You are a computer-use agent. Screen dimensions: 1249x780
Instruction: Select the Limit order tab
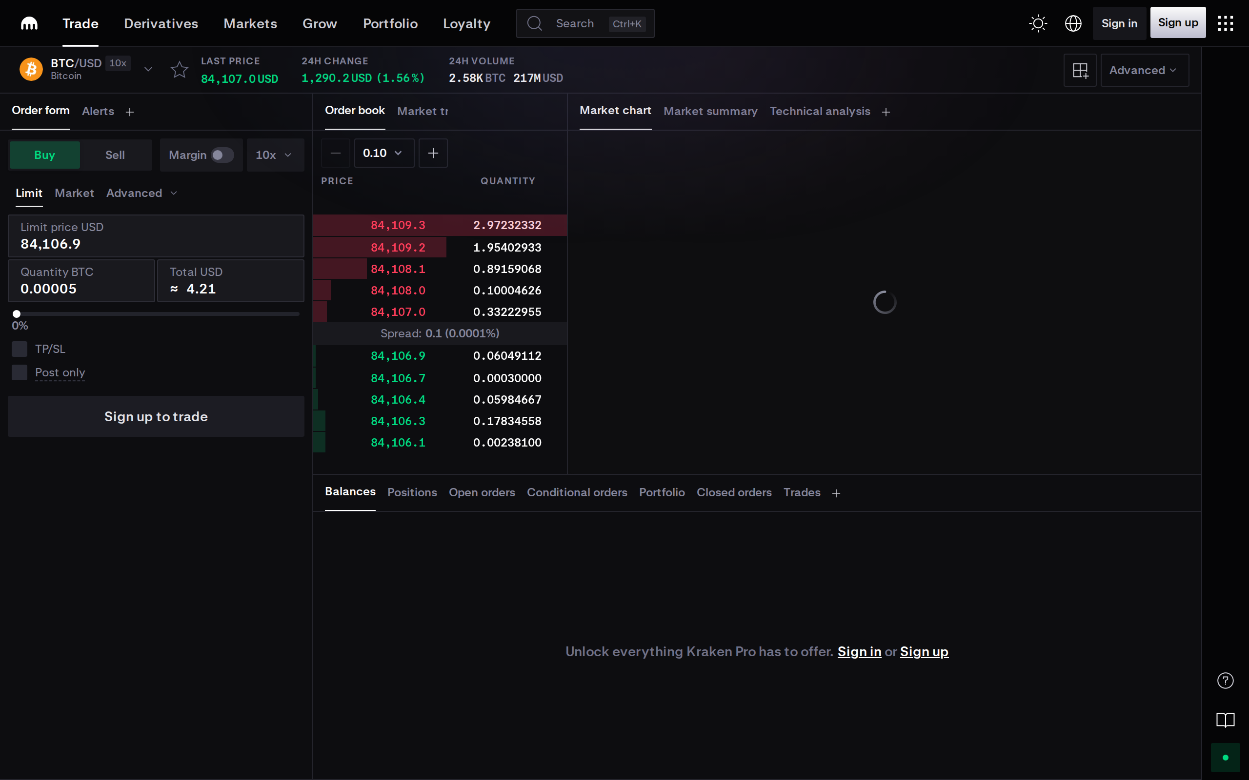(29, 193)
